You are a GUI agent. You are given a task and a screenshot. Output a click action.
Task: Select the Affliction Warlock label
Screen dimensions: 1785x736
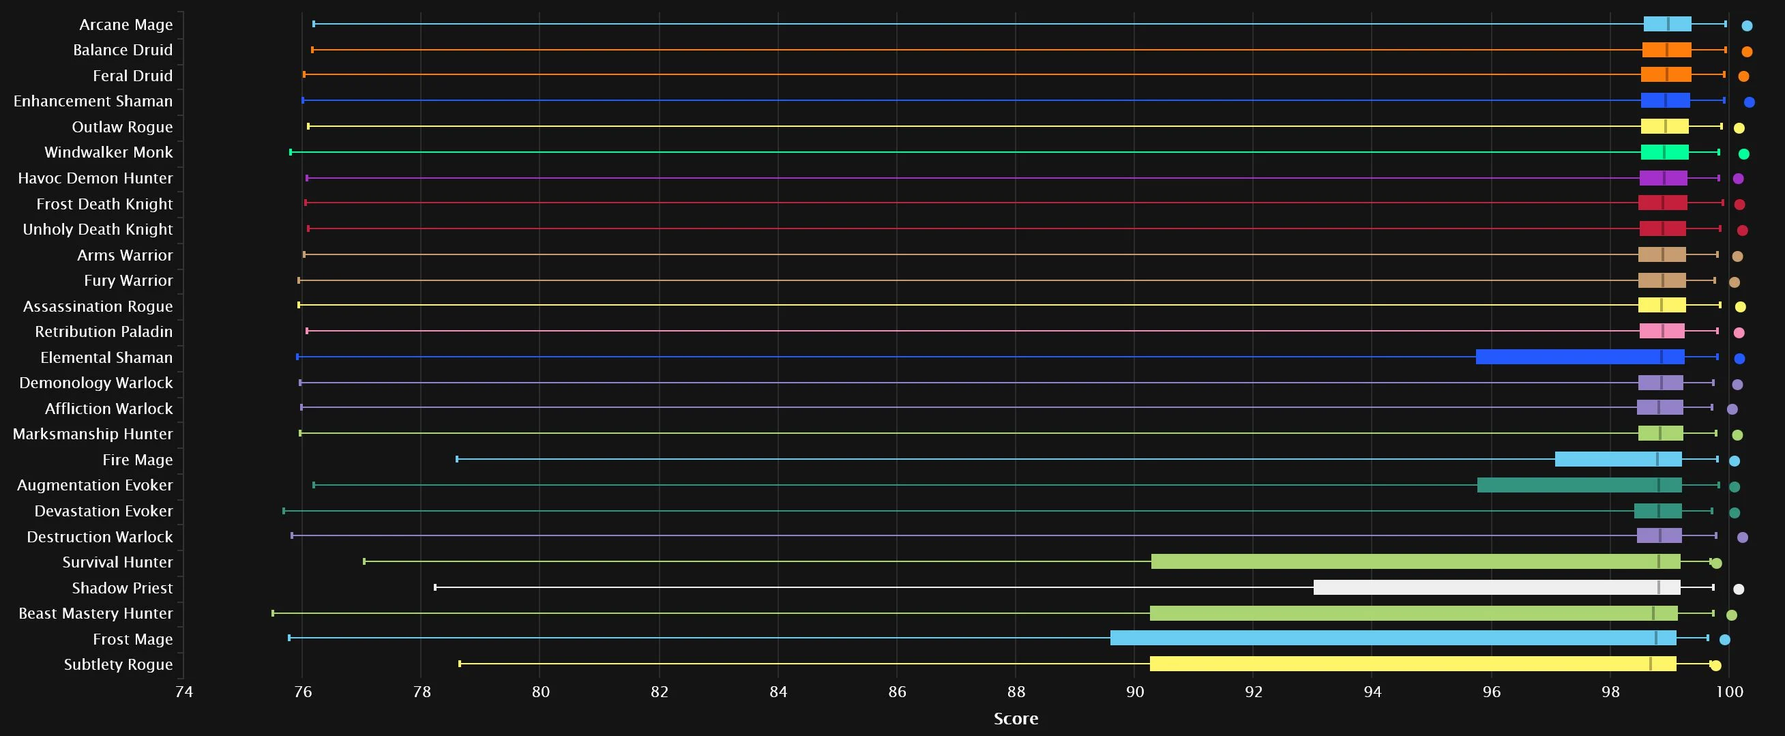click(108, 409)
